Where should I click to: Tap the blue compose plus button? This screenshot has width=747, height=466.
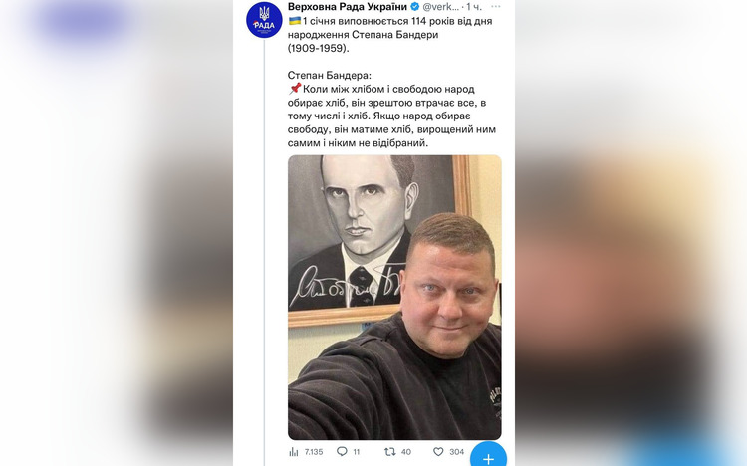click(x=488, y=458)
